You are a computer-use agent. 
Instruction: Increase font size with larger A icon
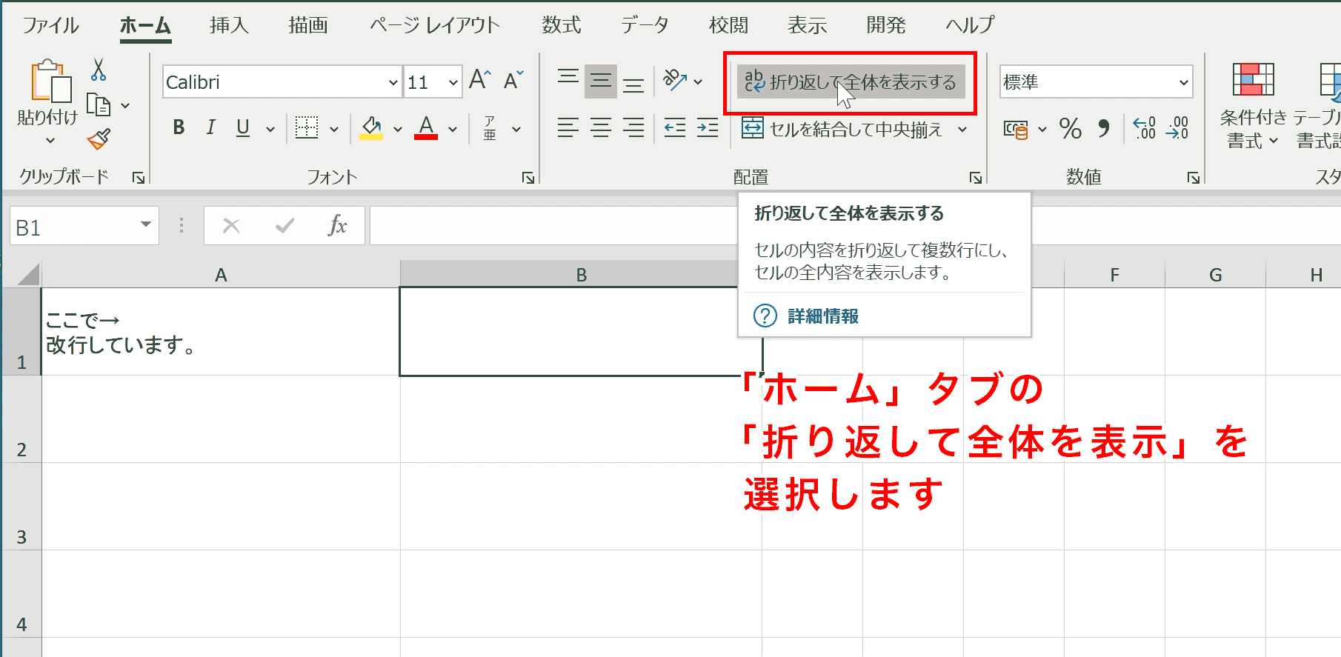480,80
